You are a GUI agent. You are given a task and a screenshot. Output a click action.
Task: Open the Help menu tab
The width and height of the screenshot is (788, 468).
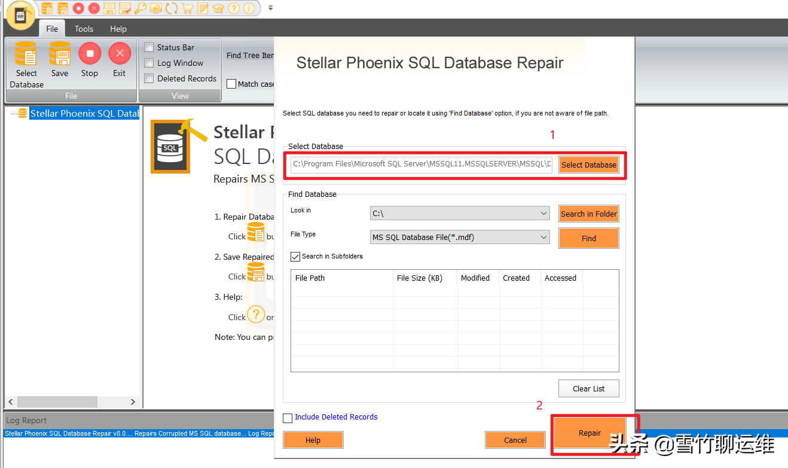[x=118, y=29]
